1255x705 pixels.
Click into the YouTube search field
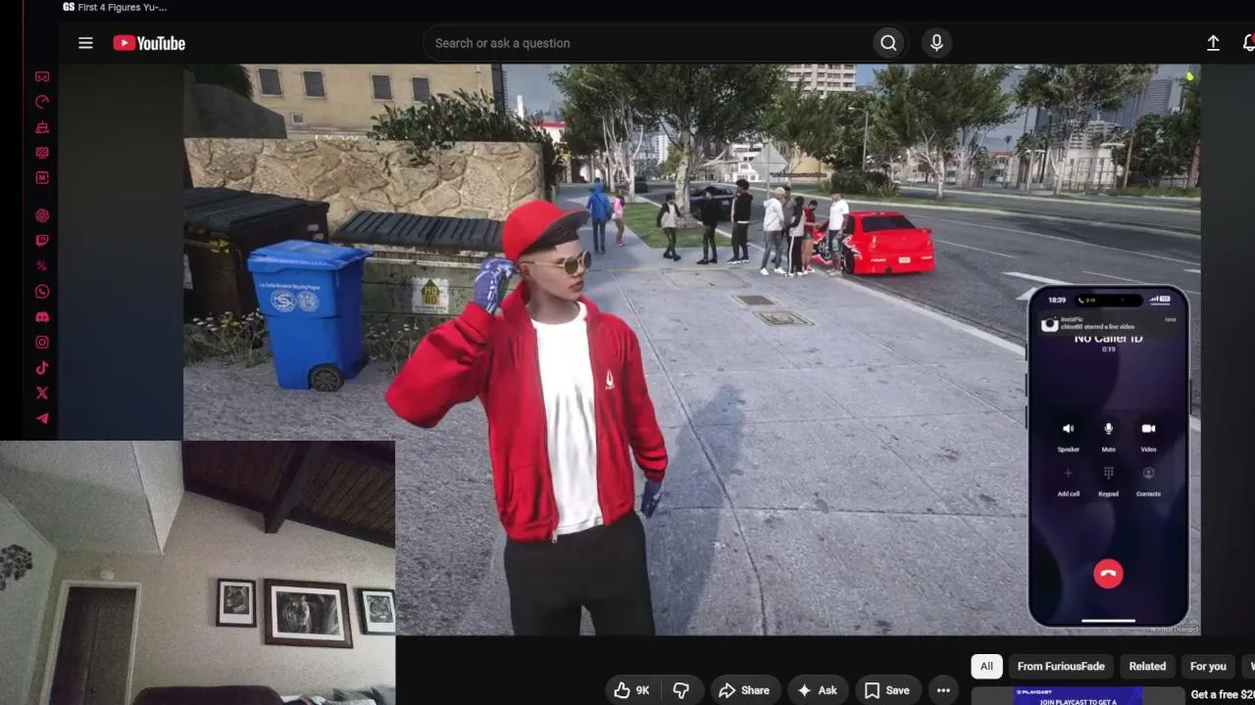[648, 43]
